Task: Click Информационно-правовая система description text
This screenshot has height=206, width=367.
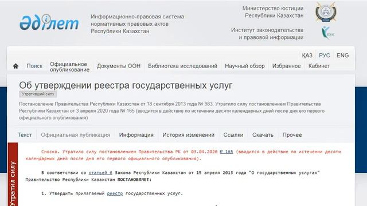Action: tap(138, 24)
